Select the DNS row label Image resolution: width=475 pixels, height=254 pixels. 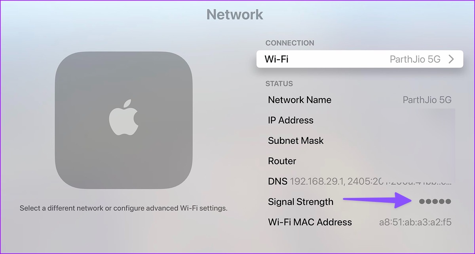click(x=277, y=182)
